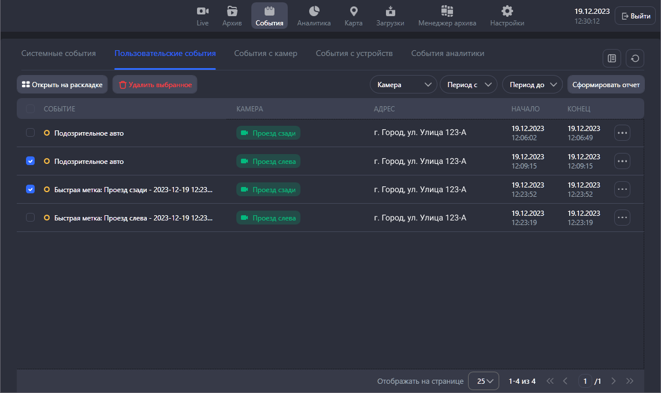This screenshot has width=661, height=393.
Task: Open the Загрузки downloads section
Action: pyautogui.click(x=390, y=16)
